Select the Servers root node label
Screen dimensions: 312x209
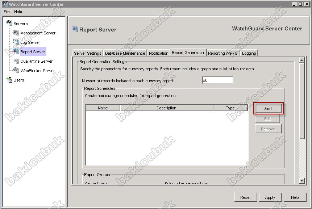point(21,24)
